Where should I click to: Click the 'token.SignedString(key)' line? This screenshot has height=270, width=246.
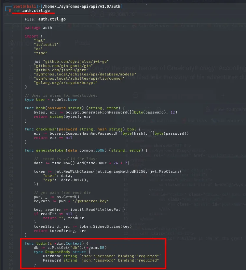point(83,226)
